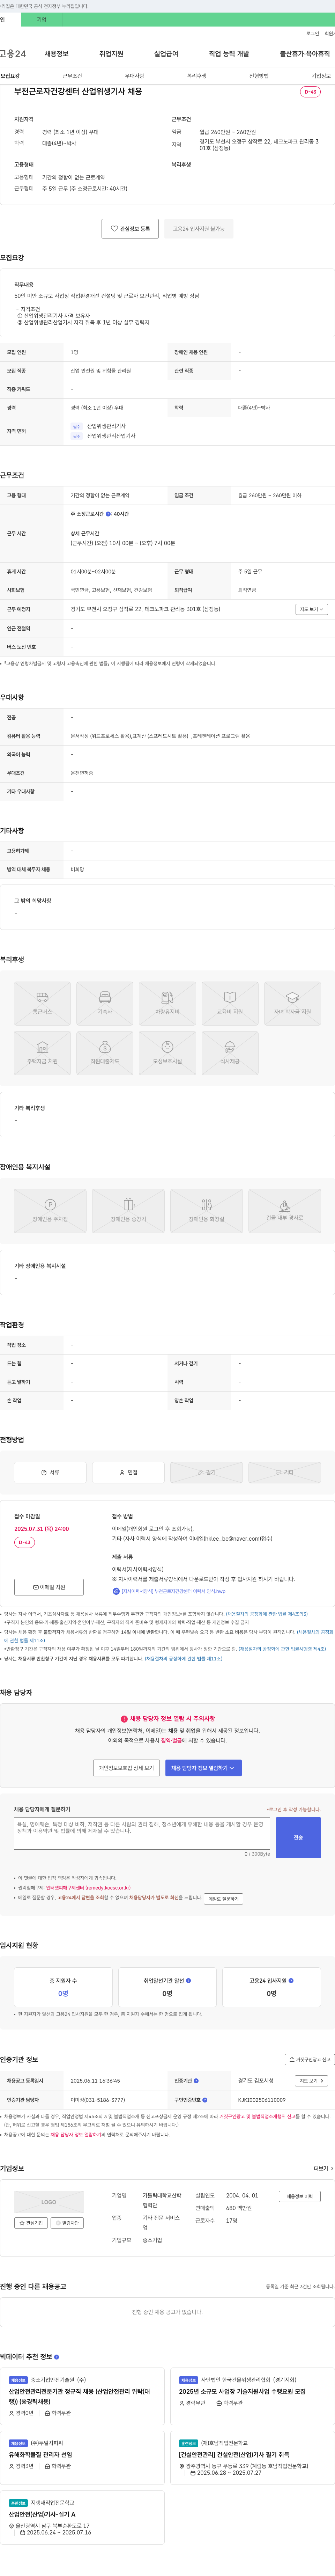The width and height of the screenshot is (335, 2576).
Task: Open the 취업지원 main menu
Action: pyautogui.click(x=111, y=54)
